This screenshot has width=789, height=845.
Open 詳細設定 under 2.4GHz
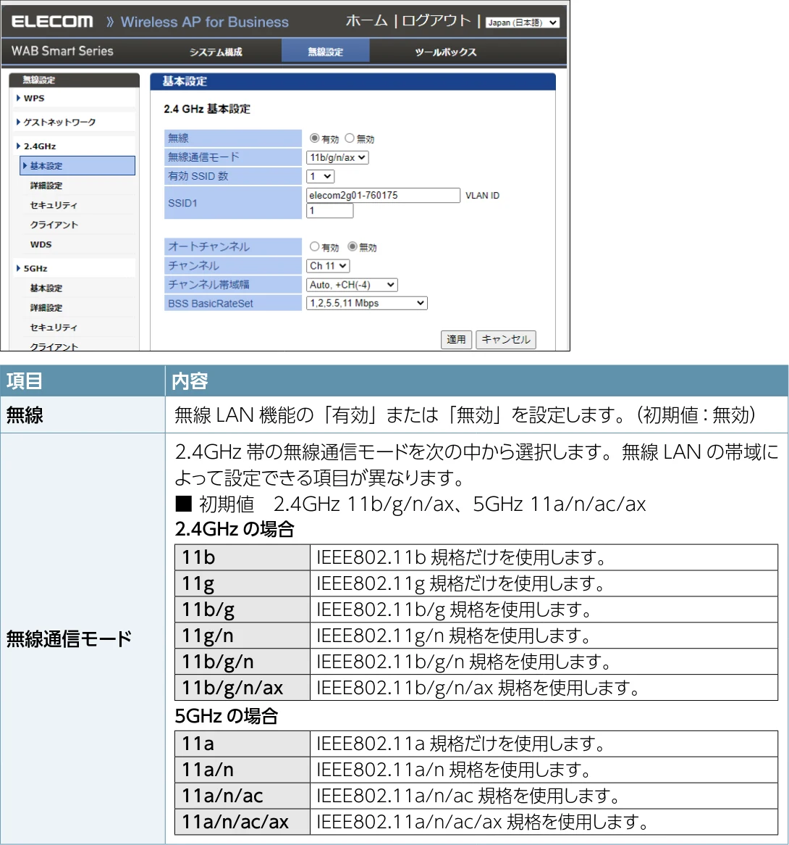click(x=46, y=186)
